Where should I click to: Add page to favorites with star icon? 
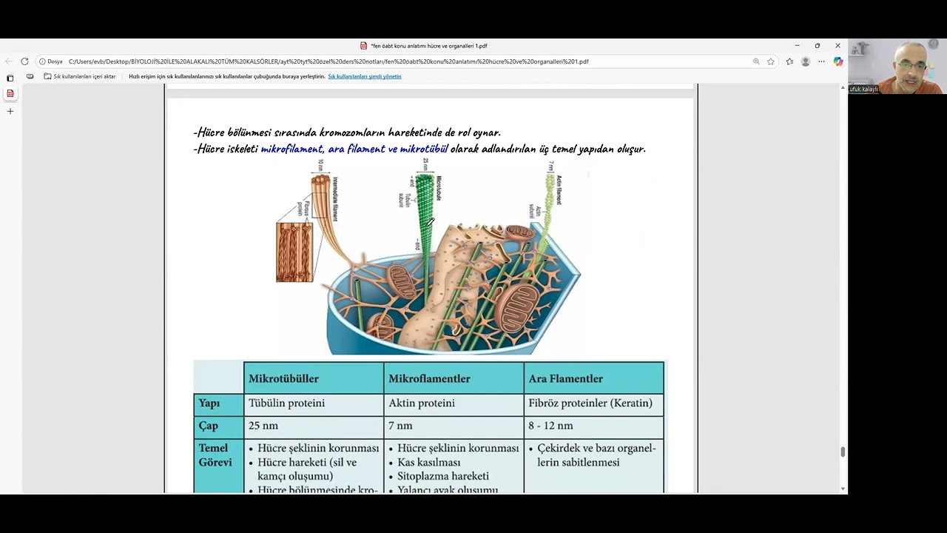(x=771, y=61)
